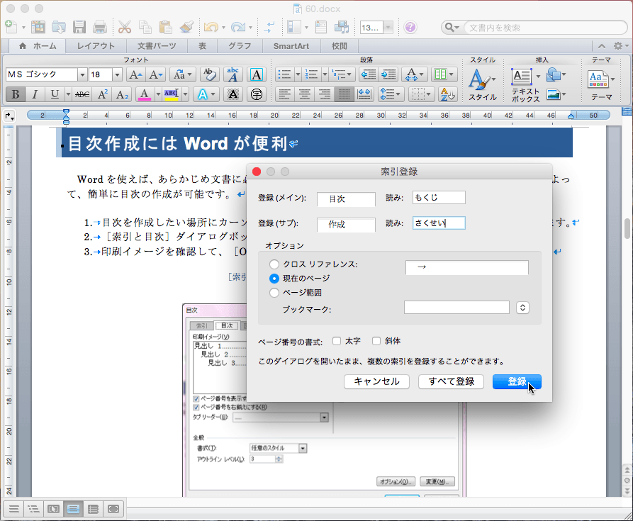633x521 pixels.
Task: Click the Paste clipboard icon
Action: click(165, 27)
